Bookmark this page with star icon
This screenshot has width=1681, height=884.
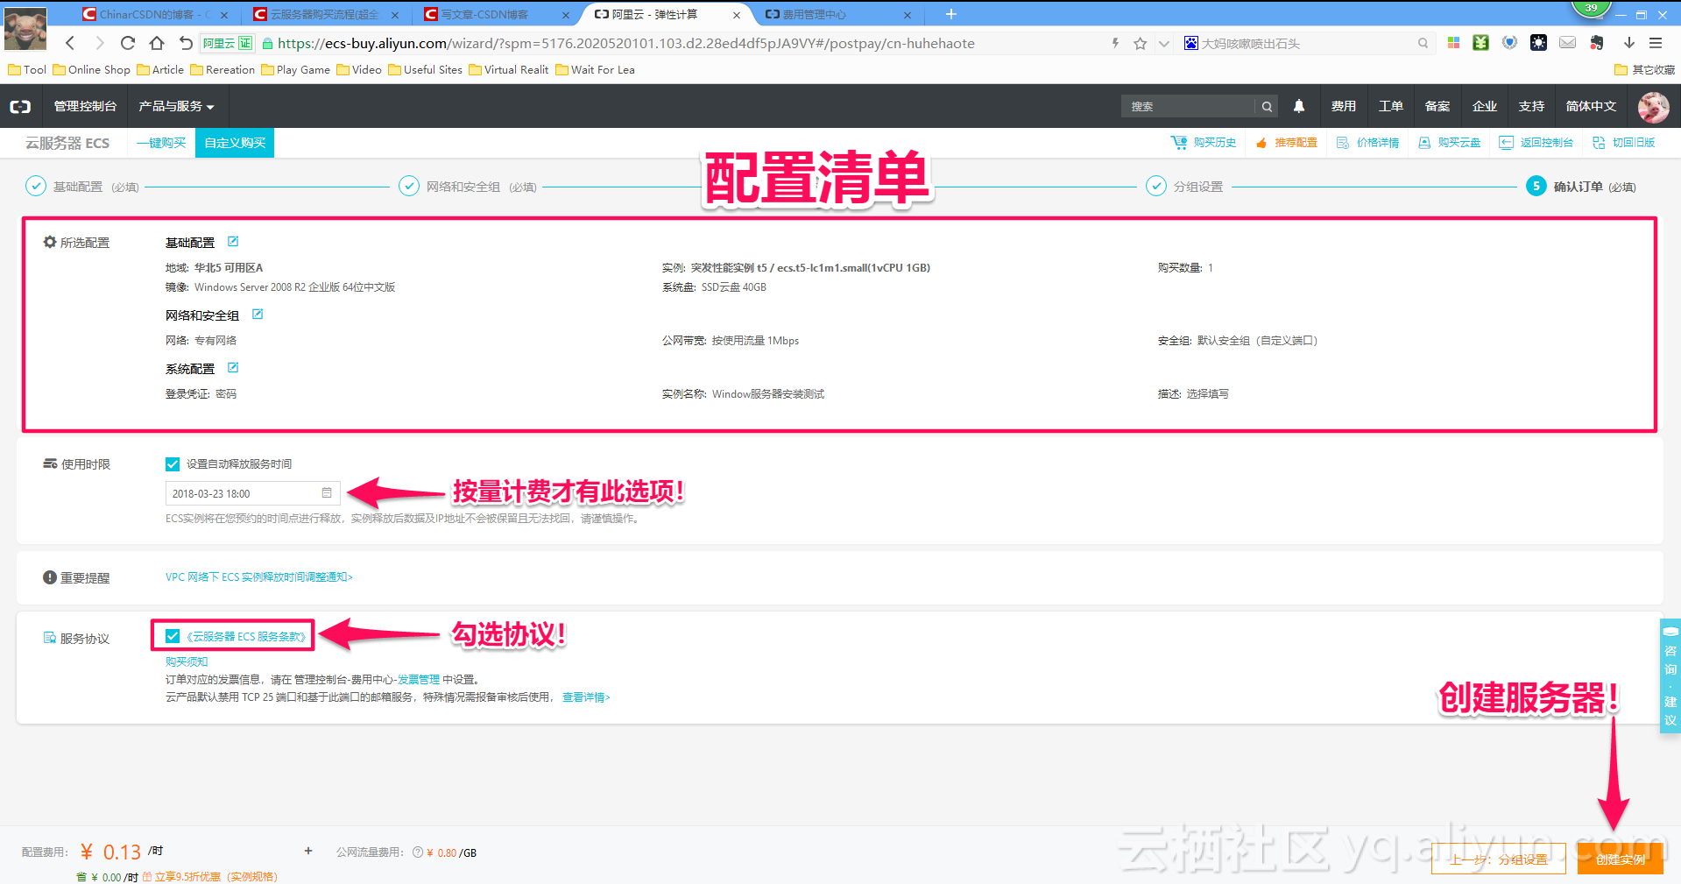point(1140,43)
